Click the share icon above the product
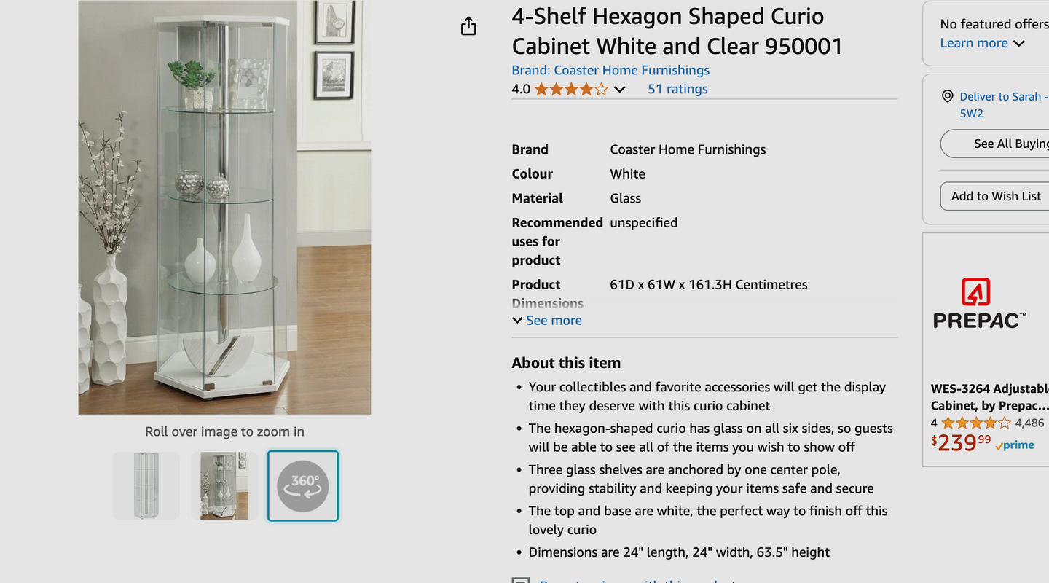 [468, 27]
